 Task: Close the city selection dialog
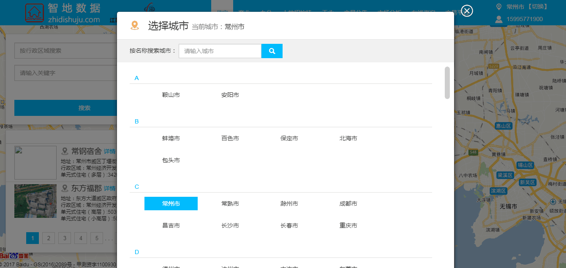coord(466,11)
